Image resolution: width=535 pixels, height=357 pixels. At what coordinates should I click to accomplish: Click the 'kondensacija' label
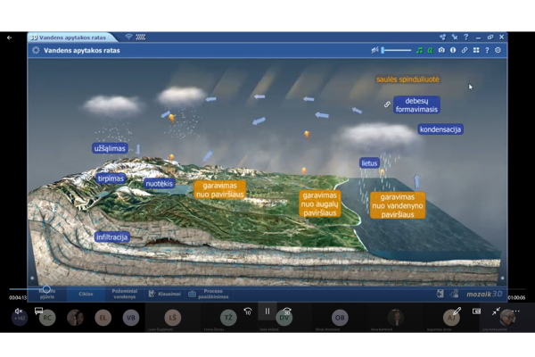pos(440,129)
